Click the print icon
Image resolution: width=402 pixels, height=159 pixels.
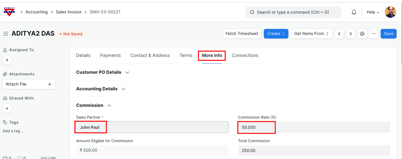[x=362, y=34]
